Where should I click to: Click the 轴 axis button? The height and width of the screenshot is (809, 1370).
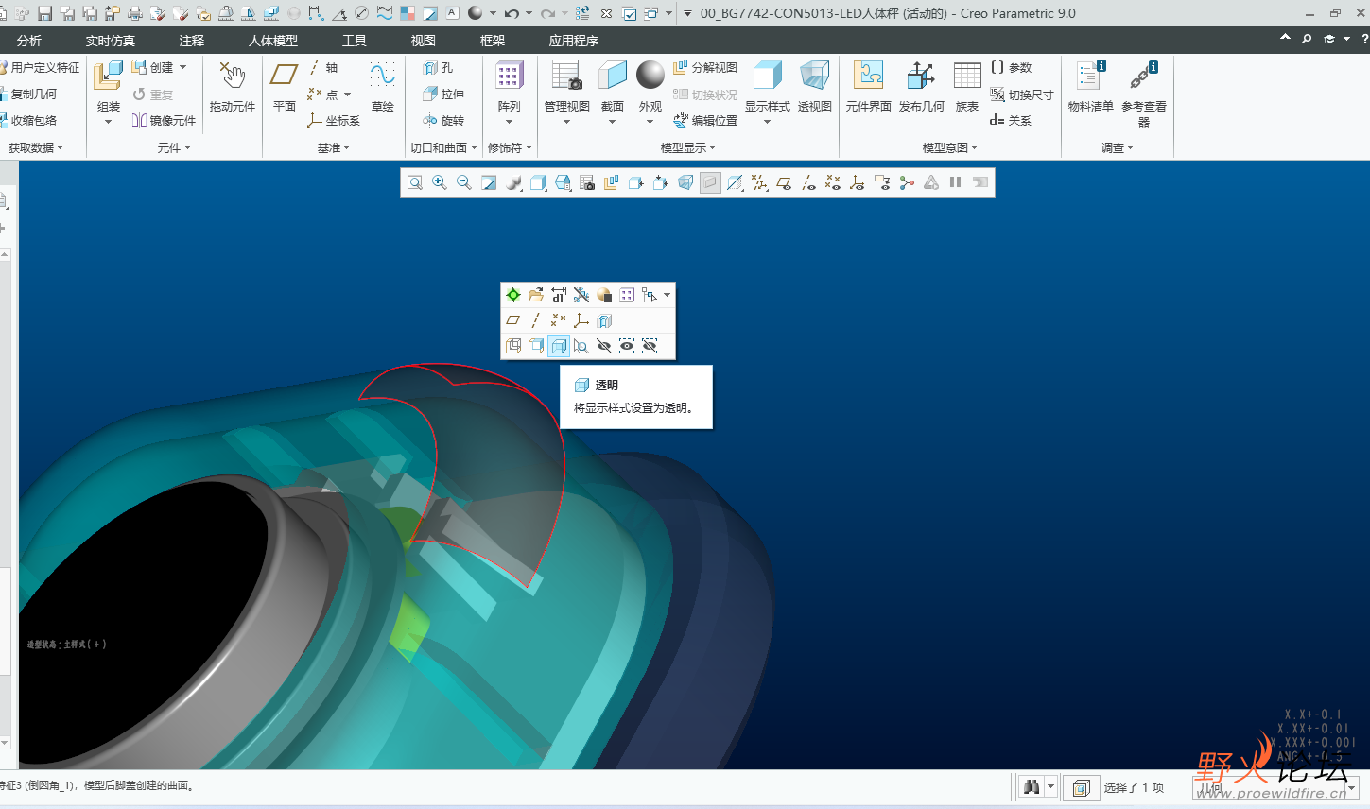coord(323,67)
